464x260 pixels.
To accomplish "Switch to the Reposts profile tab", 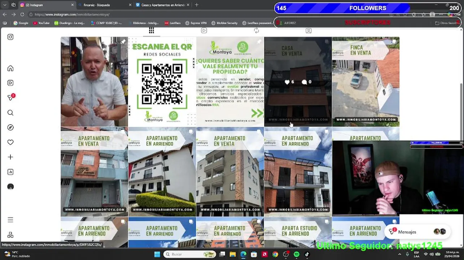I will [256, 31].
